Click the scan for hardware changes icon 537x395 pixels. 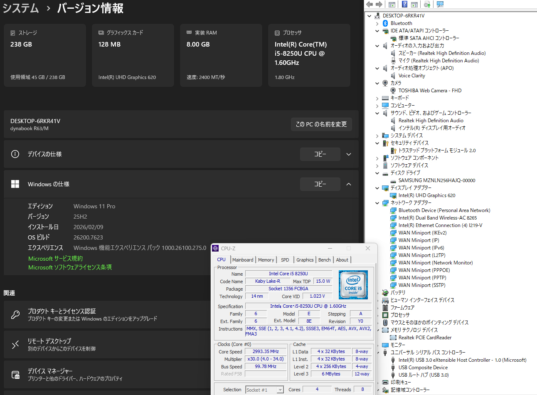pos(440,4)
